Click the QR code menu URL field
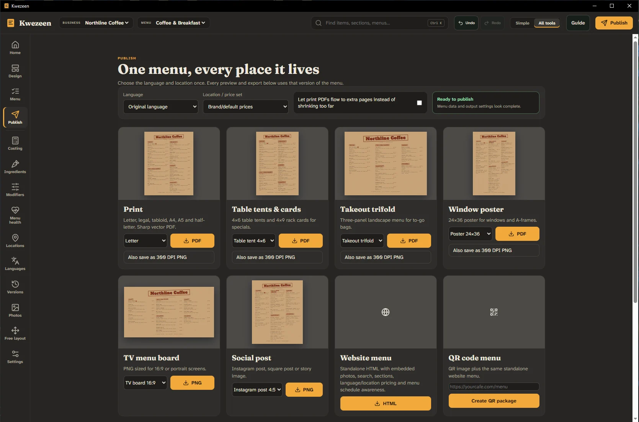 [x=494, y=387]
